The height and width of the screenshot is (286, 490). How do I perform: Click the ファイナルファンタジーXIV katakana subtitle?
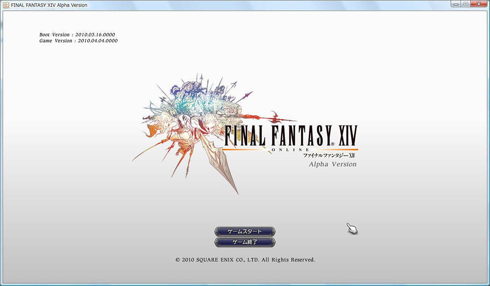click(x=329, y=155)
